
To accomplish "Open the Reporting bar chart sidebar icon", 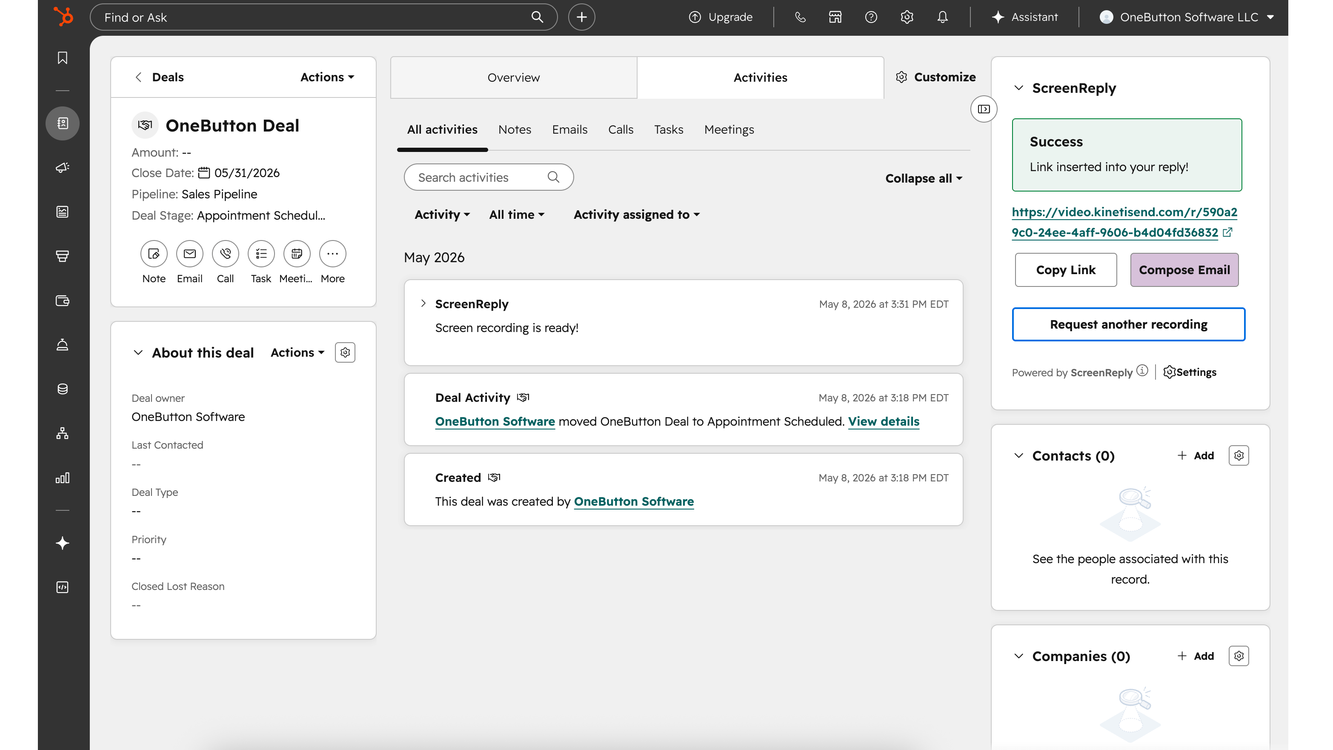I will 63,478.
